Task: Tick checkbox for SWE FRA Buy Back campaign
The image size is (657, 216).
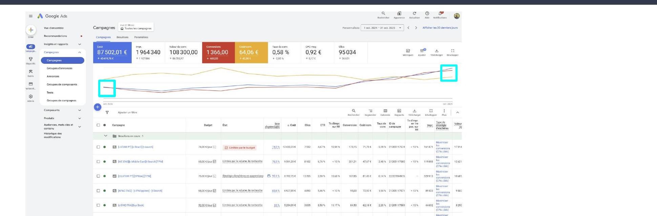Action: [99, 205]
